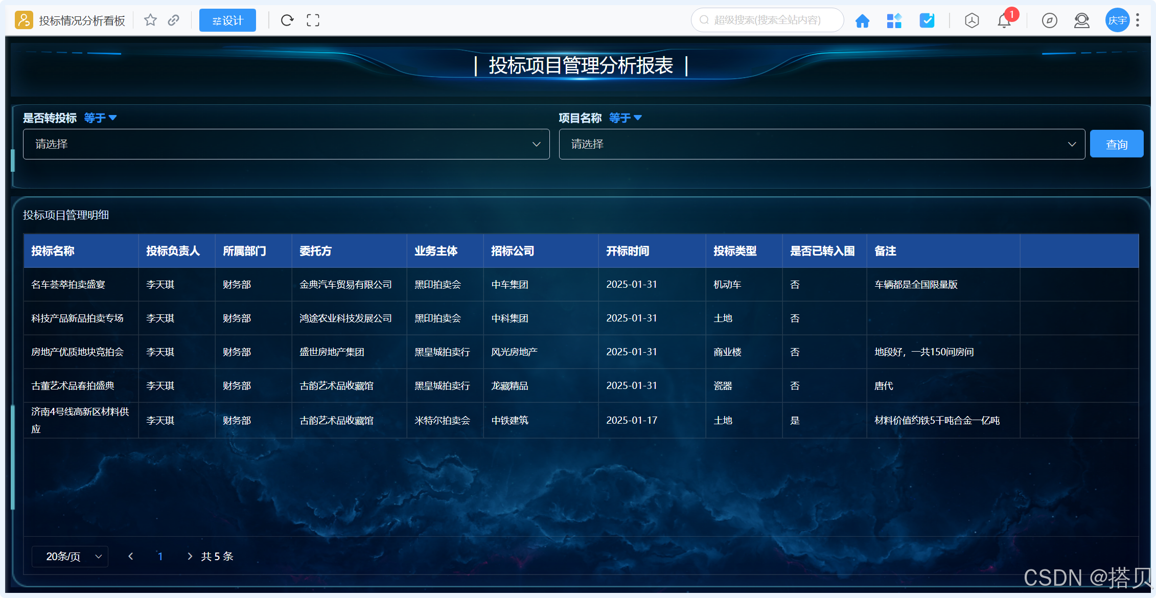The height and width of the screenshot is (598, 1156).
Task: Open the 是否转投标 selection dropdown
Action: pyautogui.click(x=286, y=144)
